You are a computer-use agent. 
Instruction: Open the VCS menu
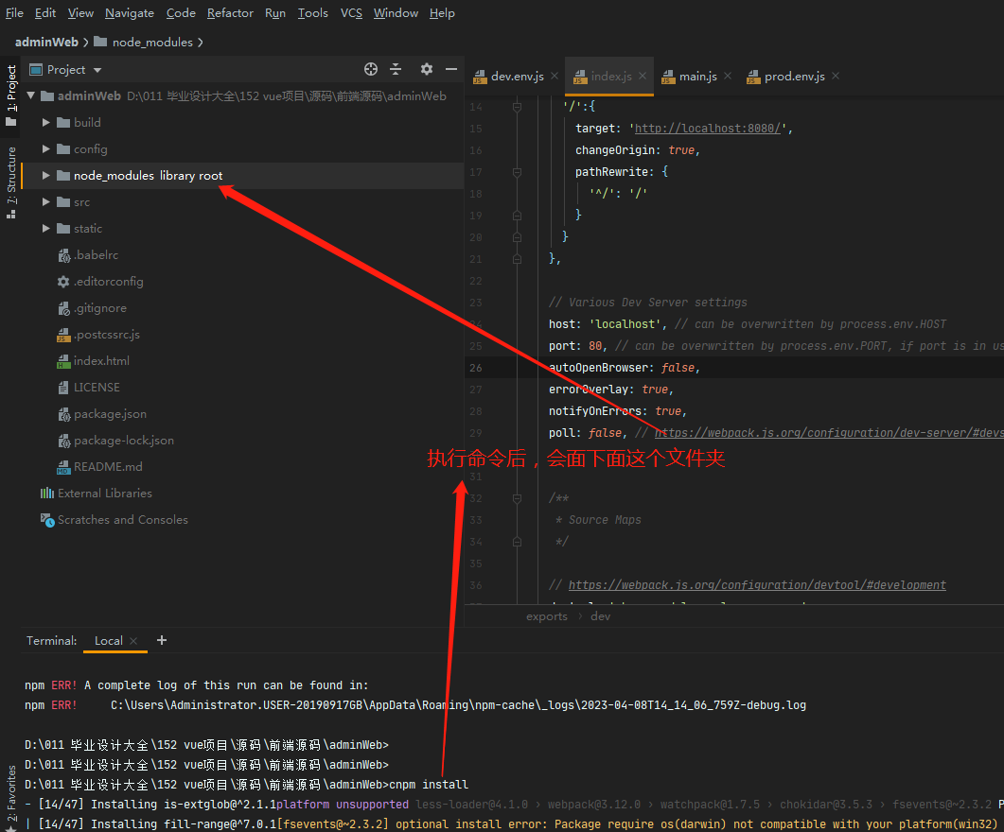pos(351,13)
